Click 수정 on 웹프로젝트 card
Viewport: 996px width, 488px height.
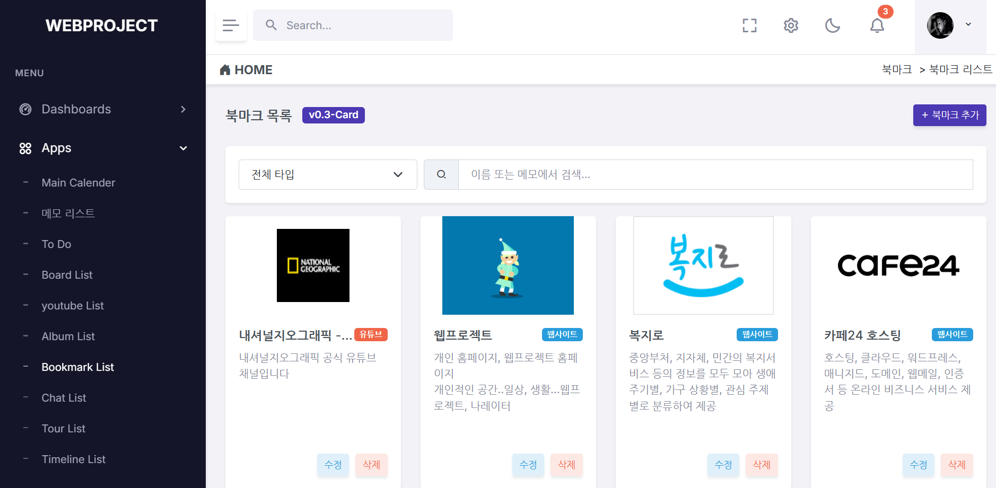point(528,465)
